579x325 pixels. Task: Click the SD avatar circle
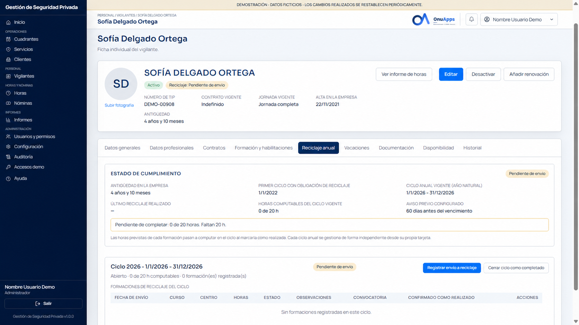click(x=121, y=84)
